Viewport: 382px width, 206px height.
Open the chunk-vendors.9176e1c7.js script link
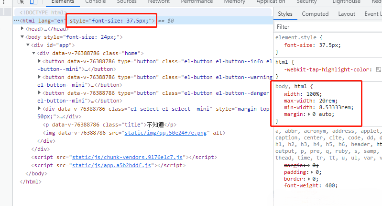point(128,157)
